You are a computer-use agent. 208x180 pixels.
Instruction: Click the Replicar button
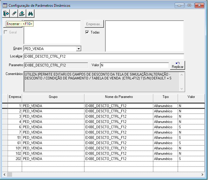(x=177, y=65)
